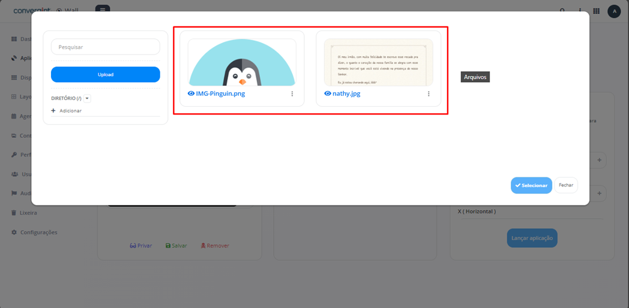The image size is (629, 308).
Task: Click the Lançar aplicação button
Action: coord(532,238)
